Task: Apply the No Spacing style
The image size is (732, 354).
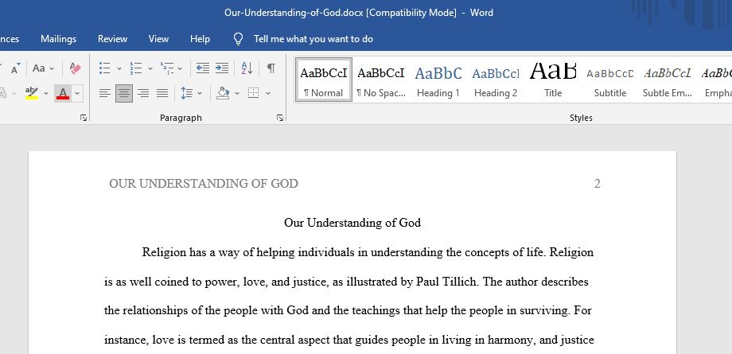Action: [381, 80]
